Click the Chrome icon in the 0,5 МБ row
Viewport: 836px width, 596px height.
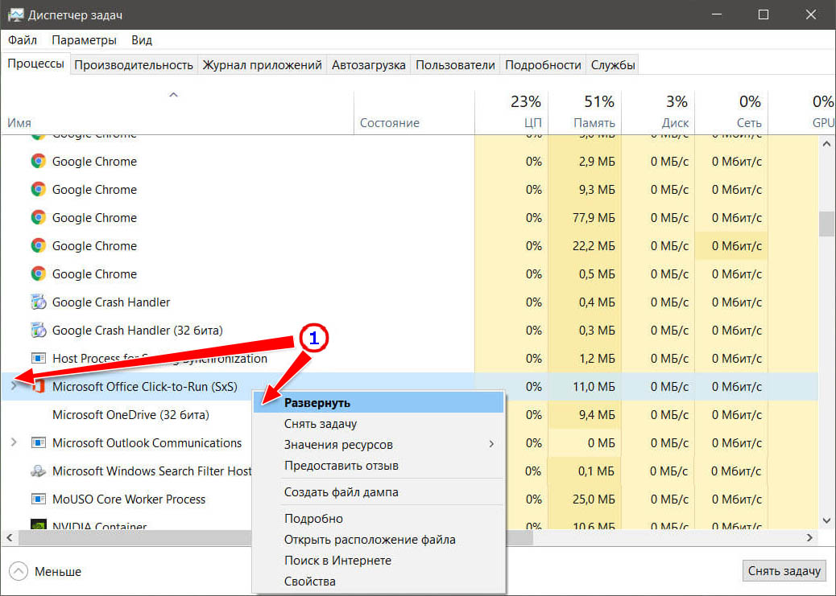click(38, 273)
